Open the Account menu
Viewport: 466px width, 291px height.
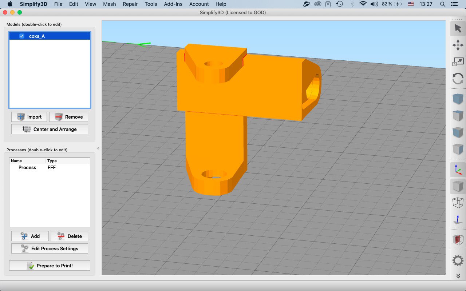click(199, 4)
